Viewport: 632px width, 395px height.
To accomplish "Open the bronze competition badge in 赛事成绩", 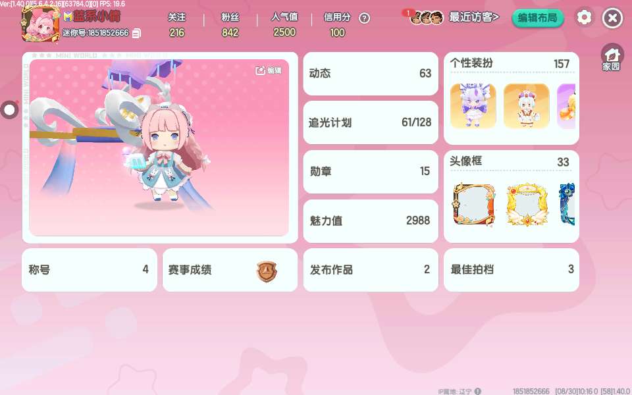I will click(x=267, y=271).
